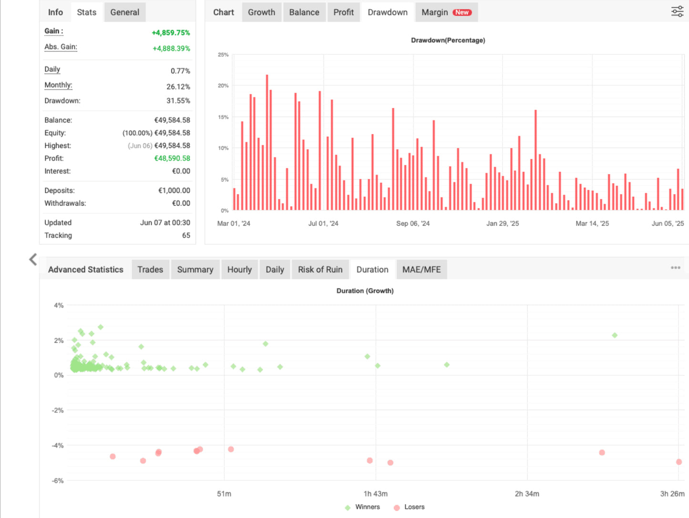Viewport: 689px width, 518px height.
Task: Open the Profit chart tab
Action: pyautogui.click(x=343, y=12)
